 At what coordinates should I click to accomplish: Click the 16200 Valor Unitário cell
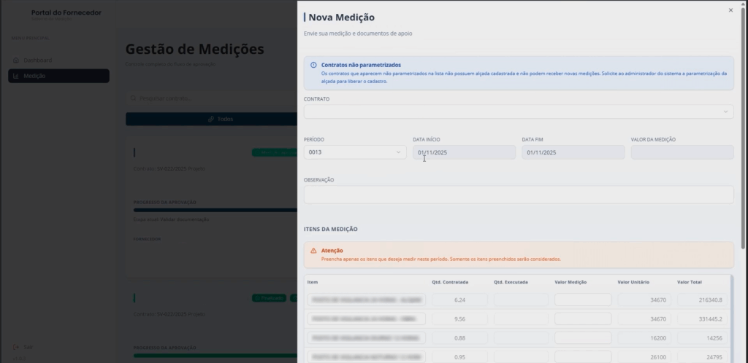(x=644, y=337)
